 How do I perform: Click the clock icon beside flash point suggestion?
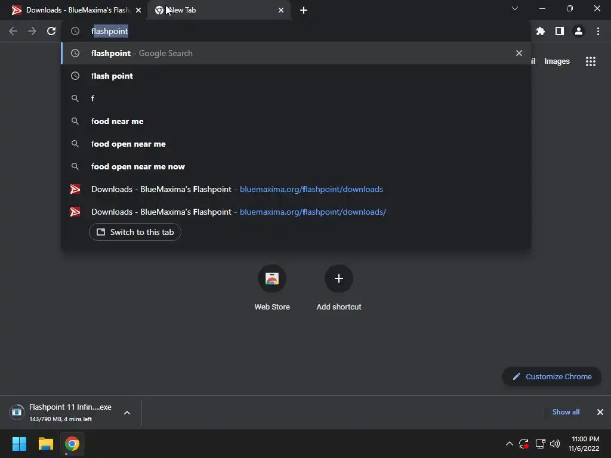(75, 76)
